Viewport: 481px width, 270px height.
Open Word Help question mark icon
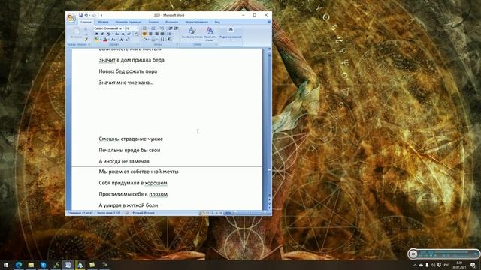[x=269, y=22]
